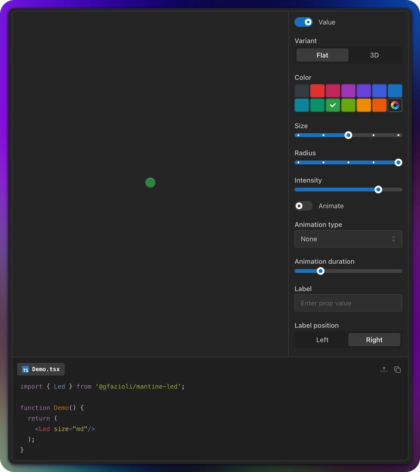The image size is (420, 472).
Task: Click the Intensity slider thumb
Action: (x=378, y=190)
